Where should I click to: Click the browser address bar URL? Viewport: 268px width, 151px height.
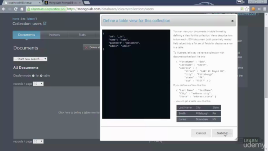click(x=110, y=9)
